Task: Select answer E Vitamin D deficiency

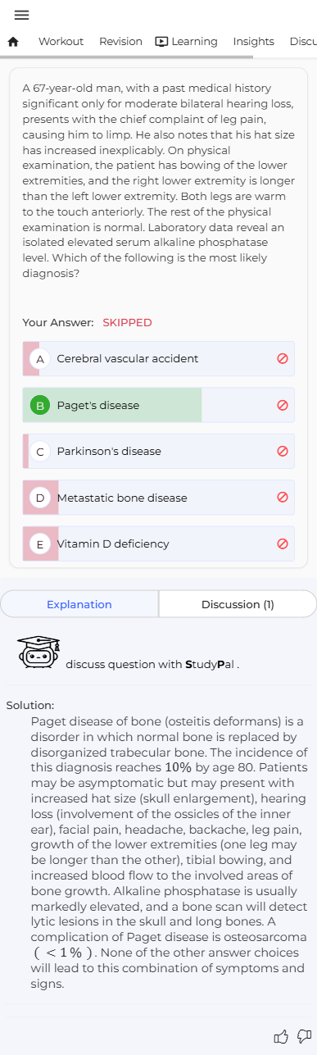Action: coord(158,543)
